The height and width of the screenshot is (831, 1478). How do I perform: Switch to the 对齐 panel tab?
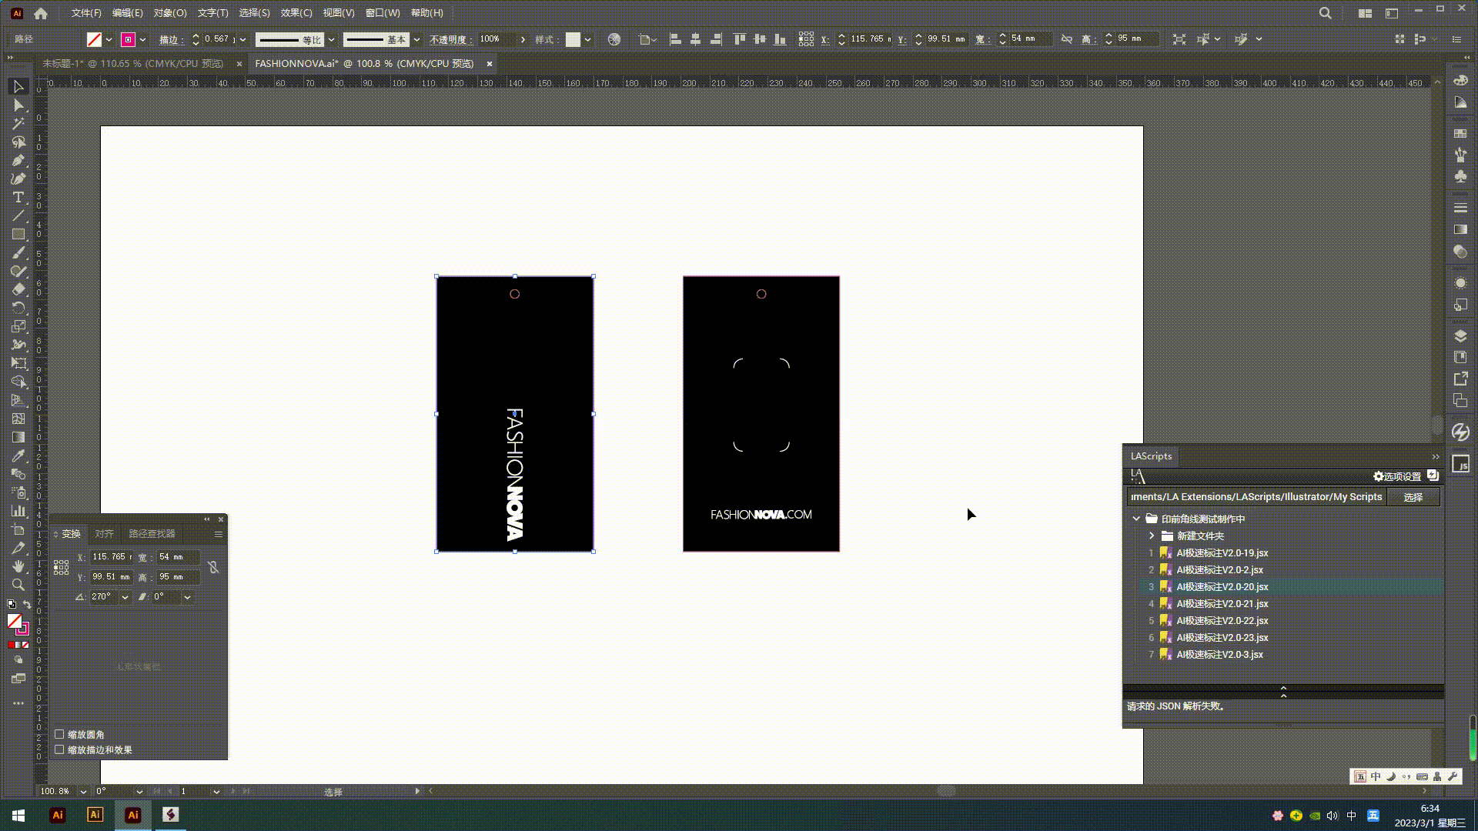104,534
